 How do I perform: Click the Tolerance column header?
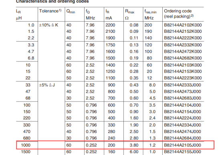click(x=50, y=11)
